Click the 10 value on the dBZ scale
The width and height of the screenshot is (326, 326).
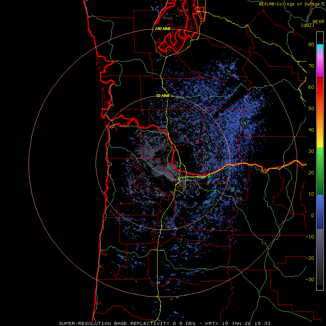click(x=311, y=194)
